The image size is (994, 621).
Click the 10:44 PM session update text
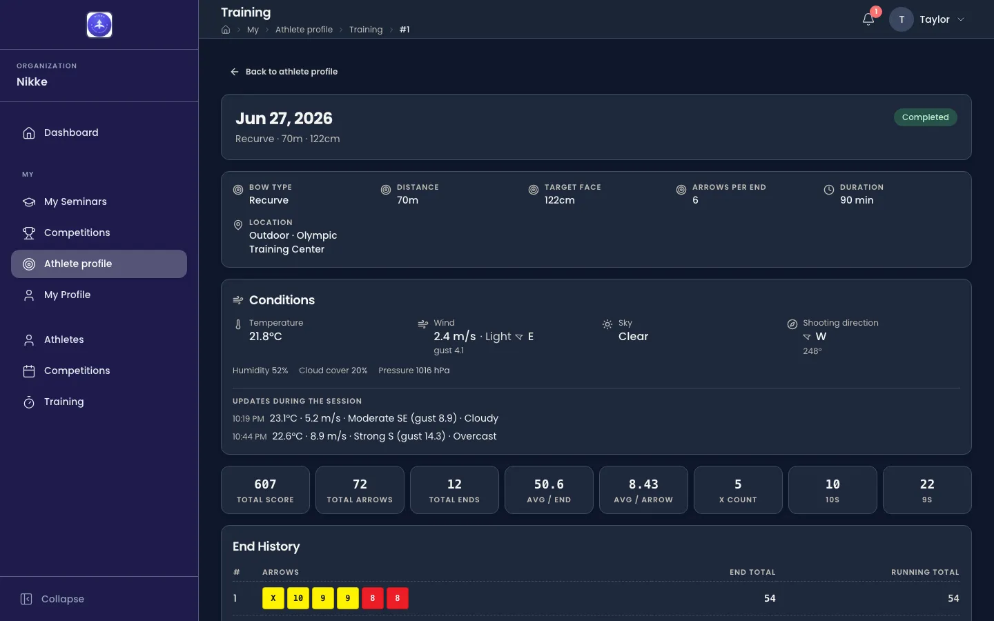364,436
